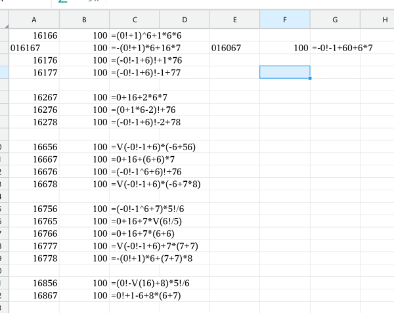Click the fill handle of the selected cell
Viewport: 394px width, 313px height.
[x=310, y=78]
